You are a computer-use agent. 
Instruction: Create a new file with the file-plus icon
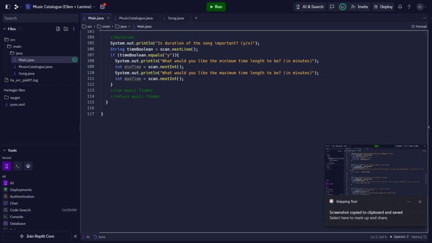pos(58,28)
